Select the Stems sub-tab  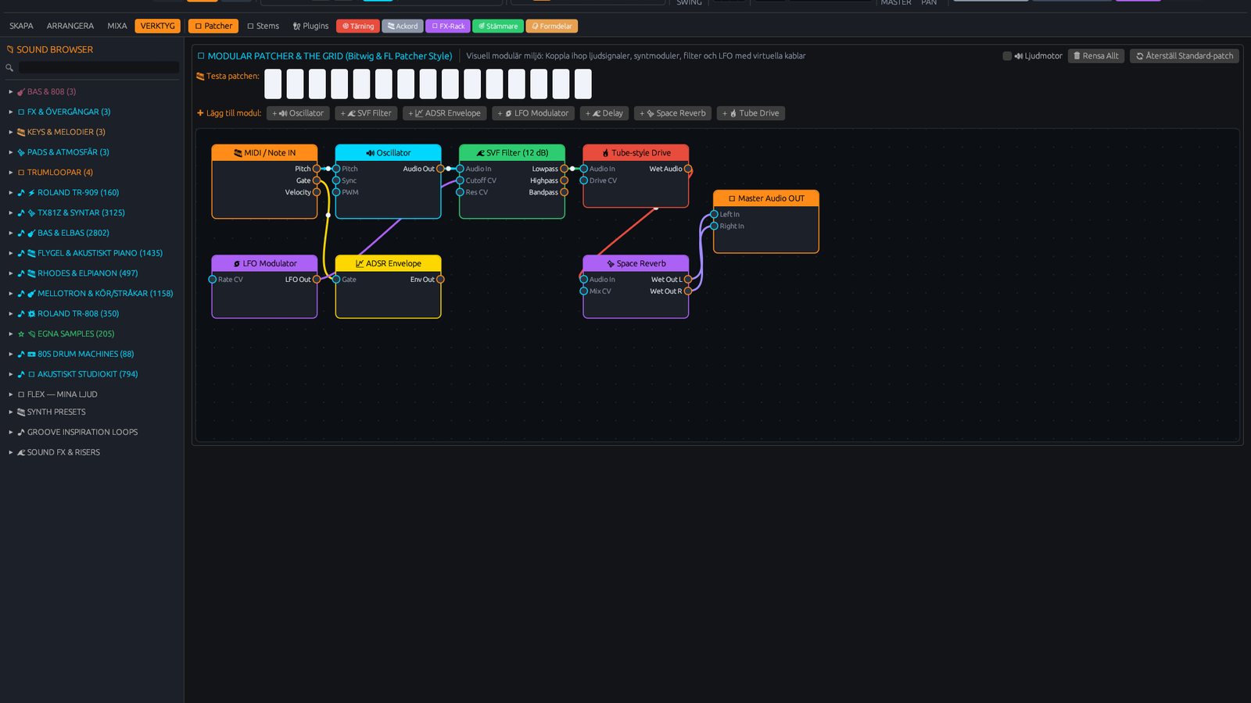tap(263, 26)
